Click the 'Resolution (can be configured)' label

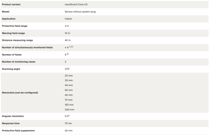click(x=20, y=92)
